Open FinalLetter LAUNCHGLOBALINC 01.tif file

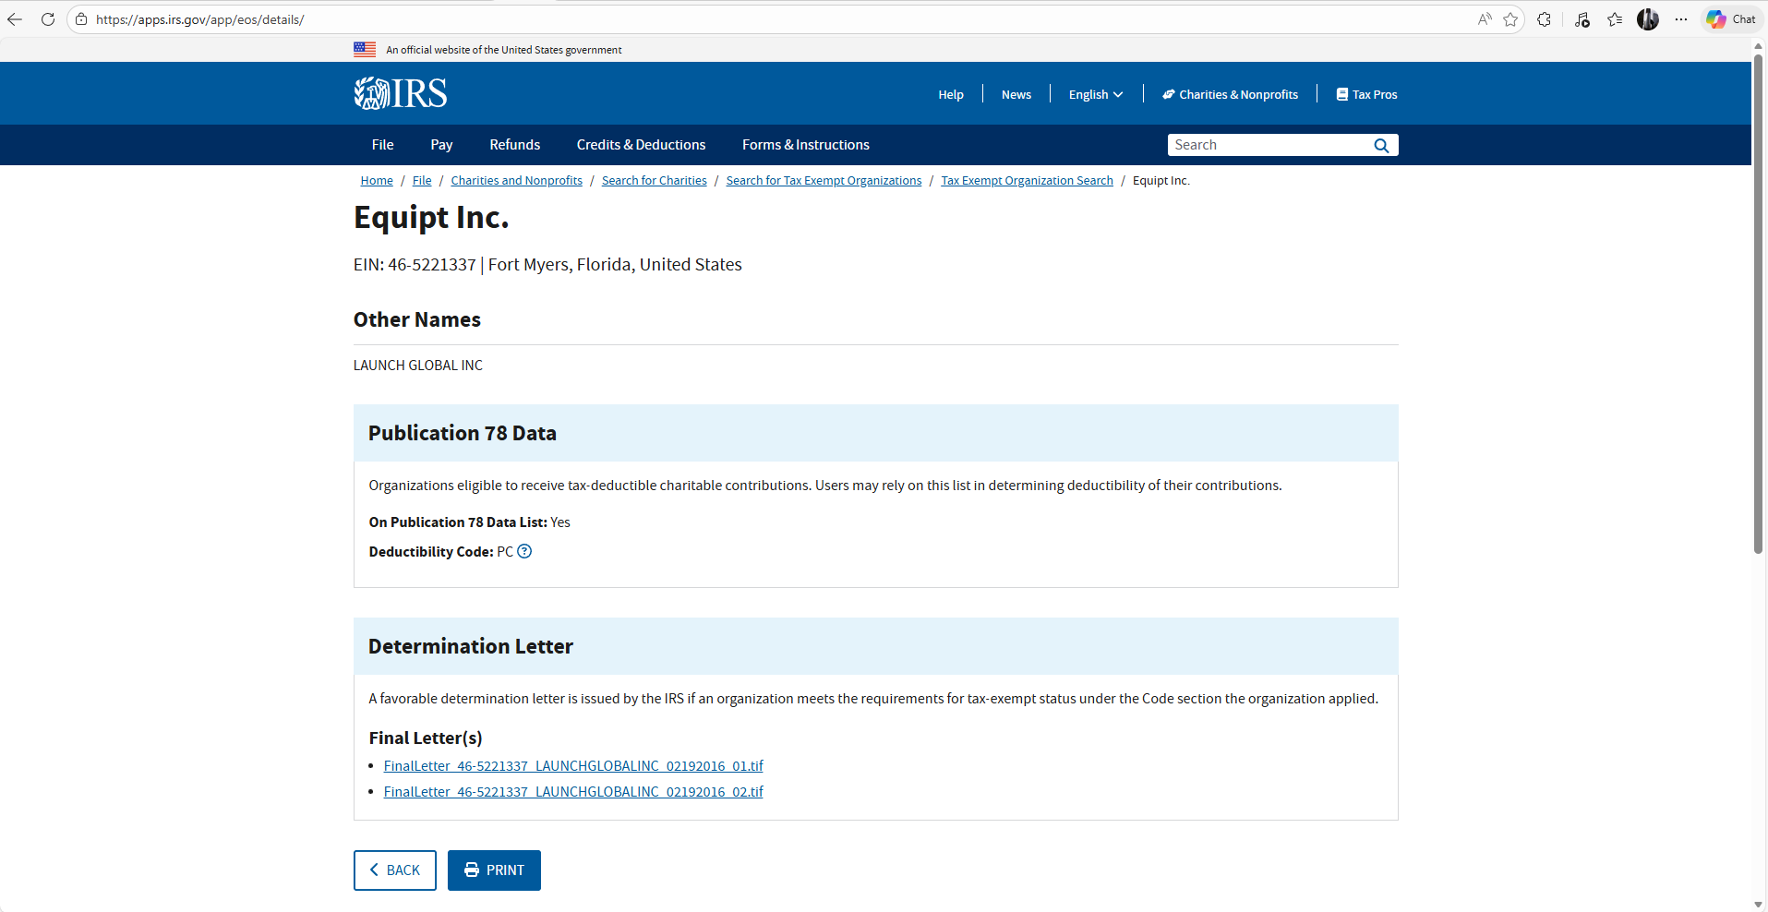[573, 766]
